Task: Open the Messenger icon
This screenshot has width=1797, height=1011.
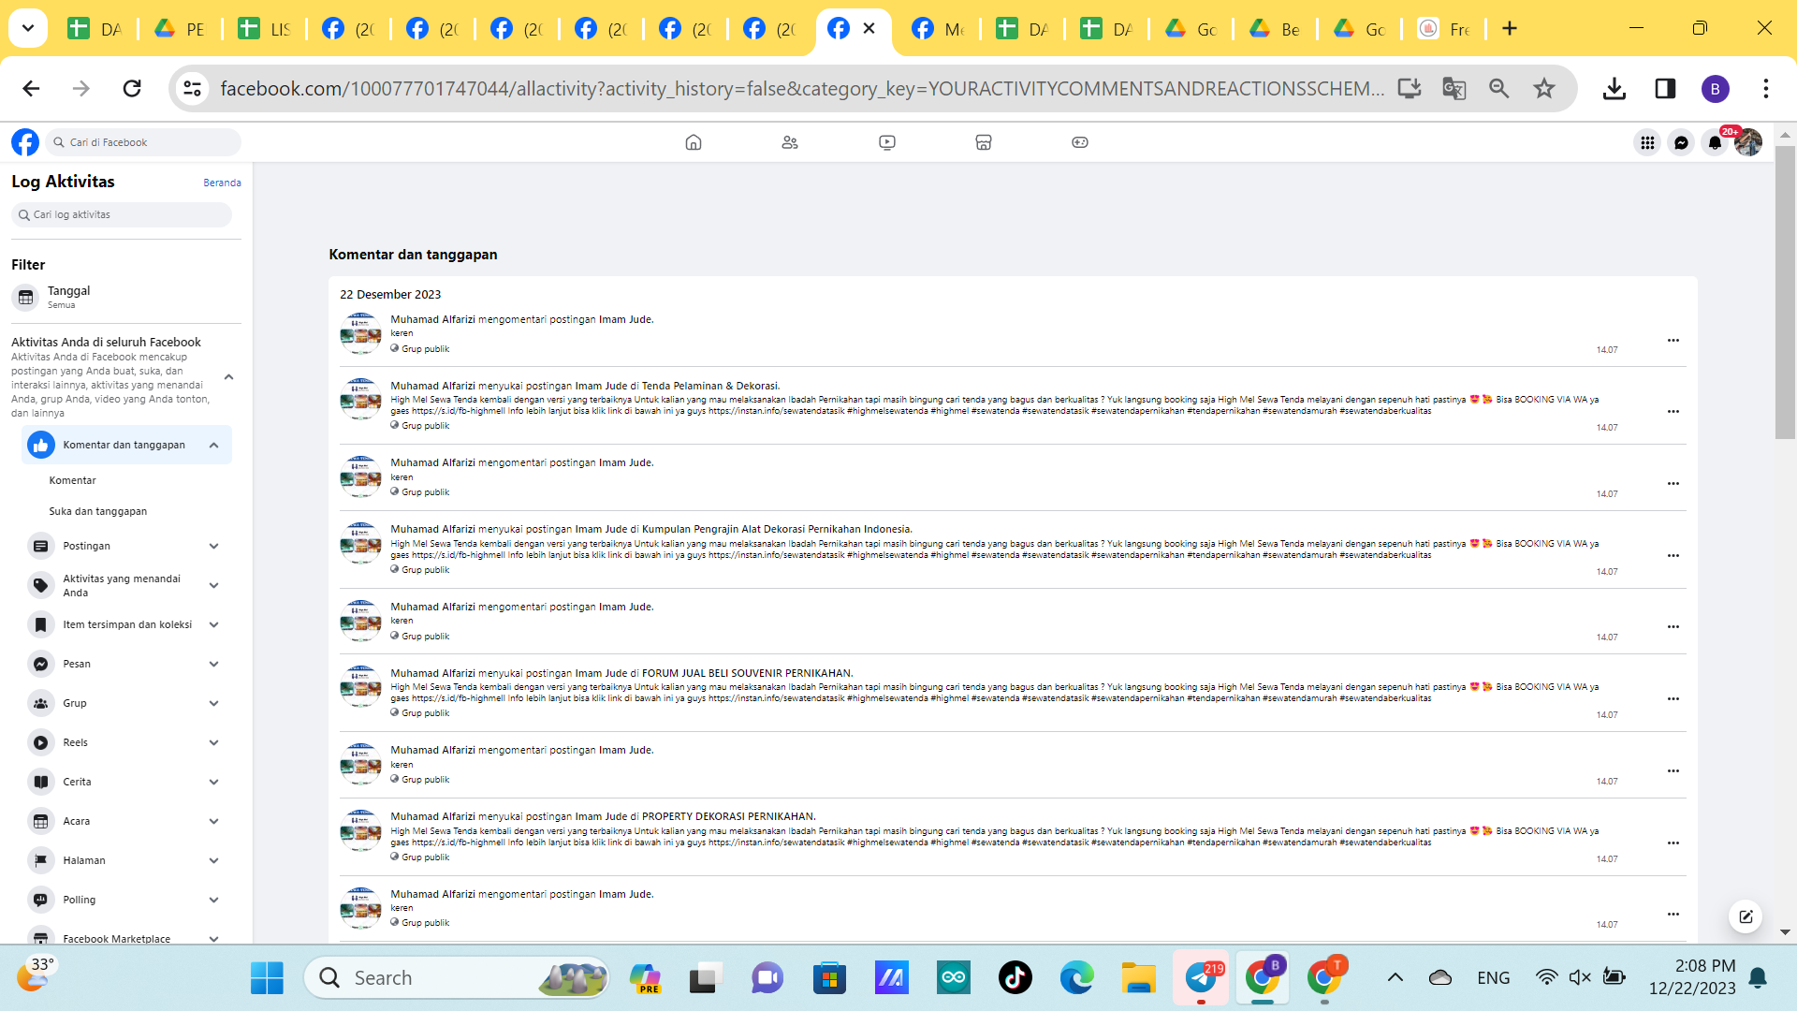Action: pyautogui.click(x=1681, y=142)
